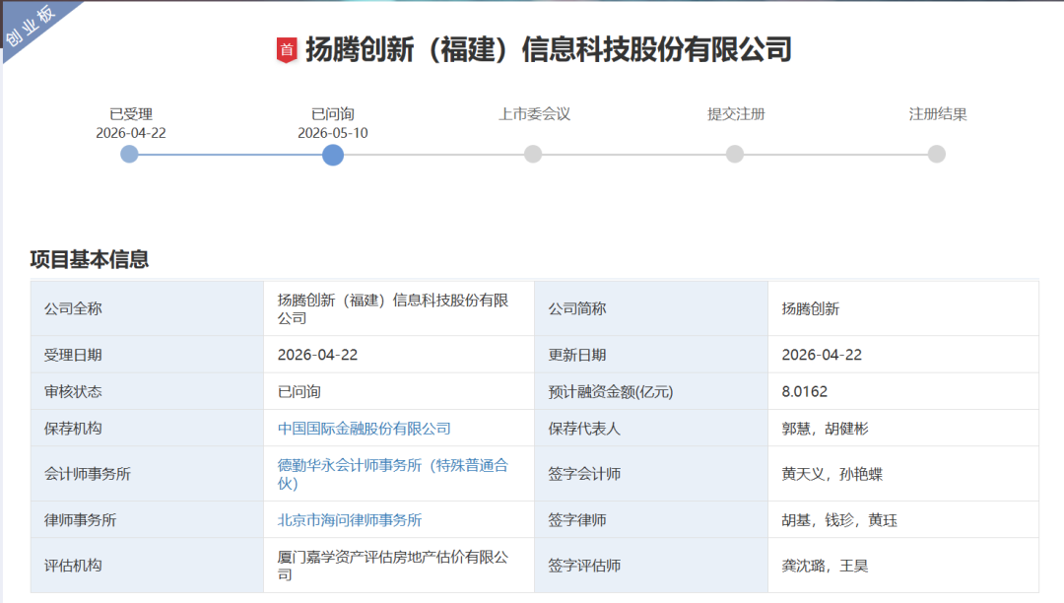This screenshot has width=1064, height=603.
Task: Click the red 首 badge icon beside company title
Action: click(287, 50)
